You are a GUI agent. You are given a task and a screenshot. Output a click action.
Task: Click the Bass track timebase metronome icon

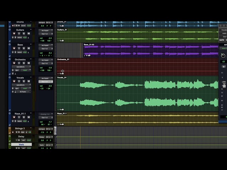tap(28, 52)
